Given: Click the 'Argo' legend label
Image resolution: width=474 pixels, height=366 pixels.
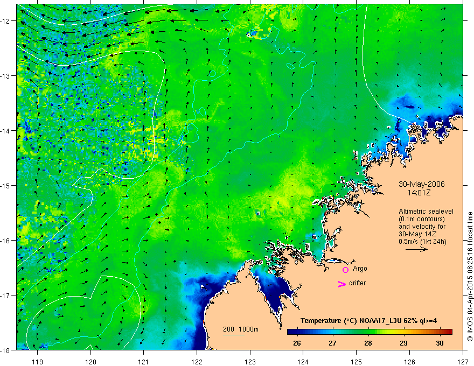Looking at the screenshot, I should pyautogui.click(x=360, y=269).
